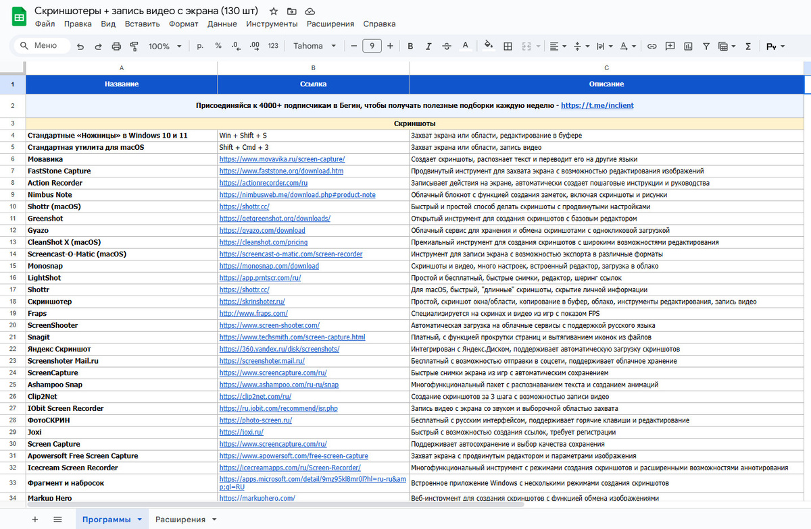This screenshot has width=811, height=529.
Task: Open the Google Sheets home icon
Action: pyautogui.click(x=18, y=16)
